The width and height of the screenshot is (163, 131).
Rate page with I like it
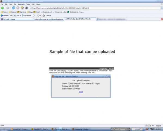17,16
